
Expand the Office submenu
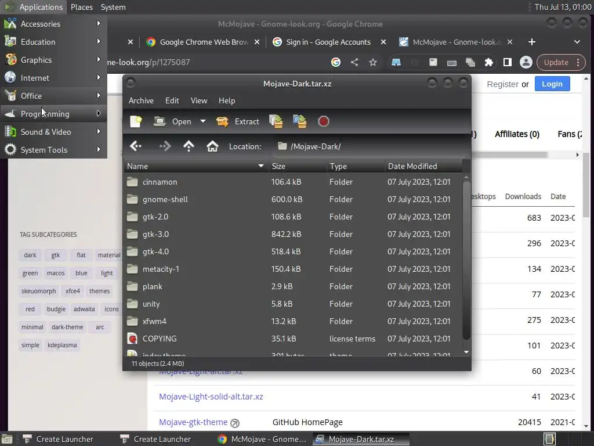point(53,96)
